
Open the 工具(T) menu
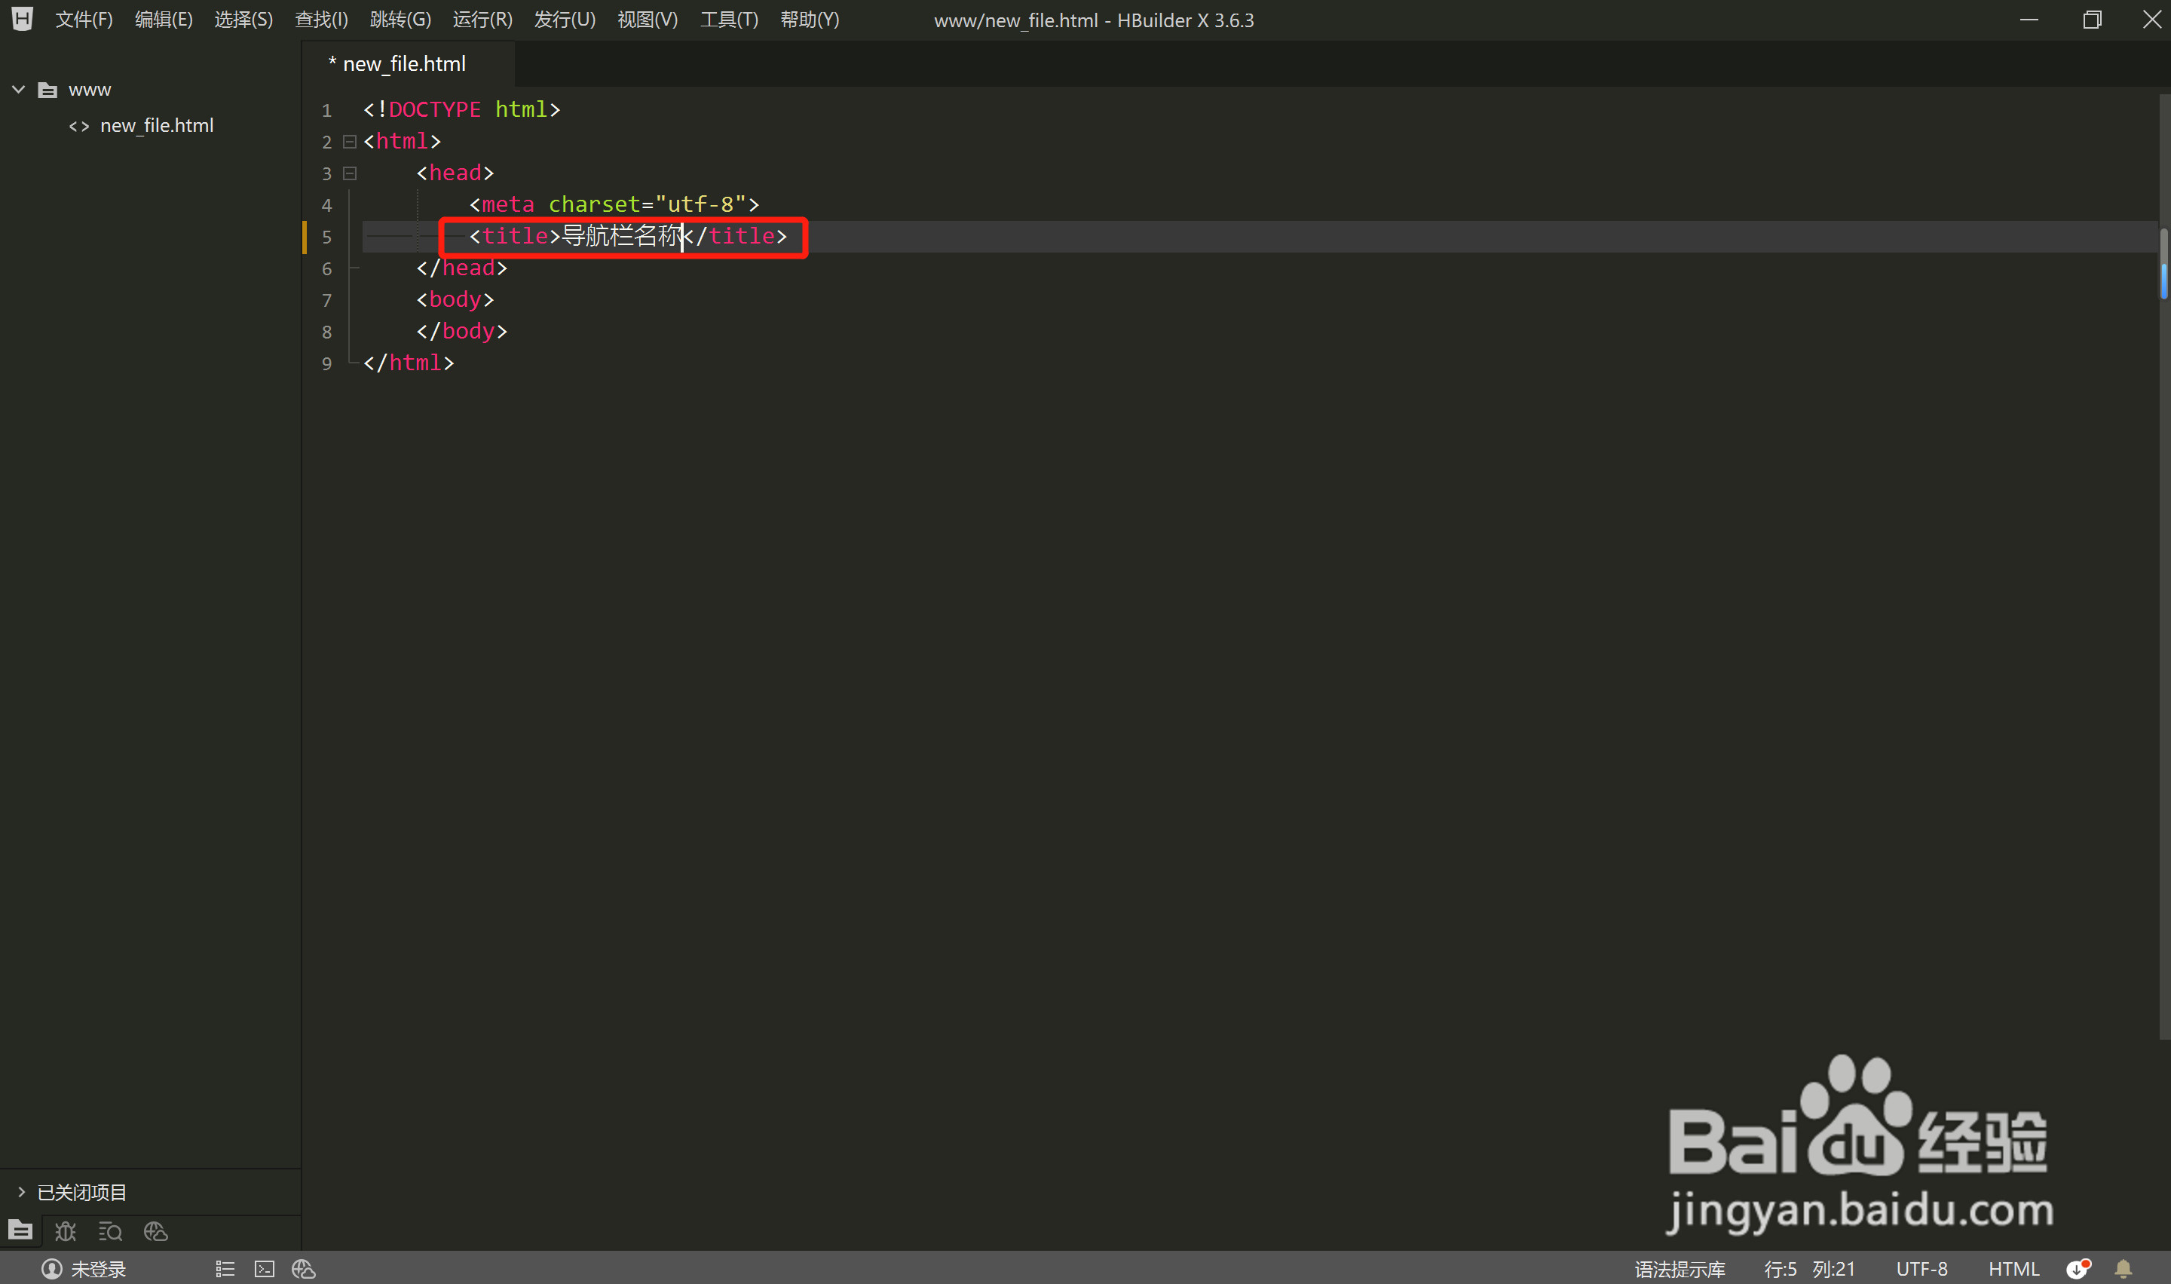pos(728,19)
